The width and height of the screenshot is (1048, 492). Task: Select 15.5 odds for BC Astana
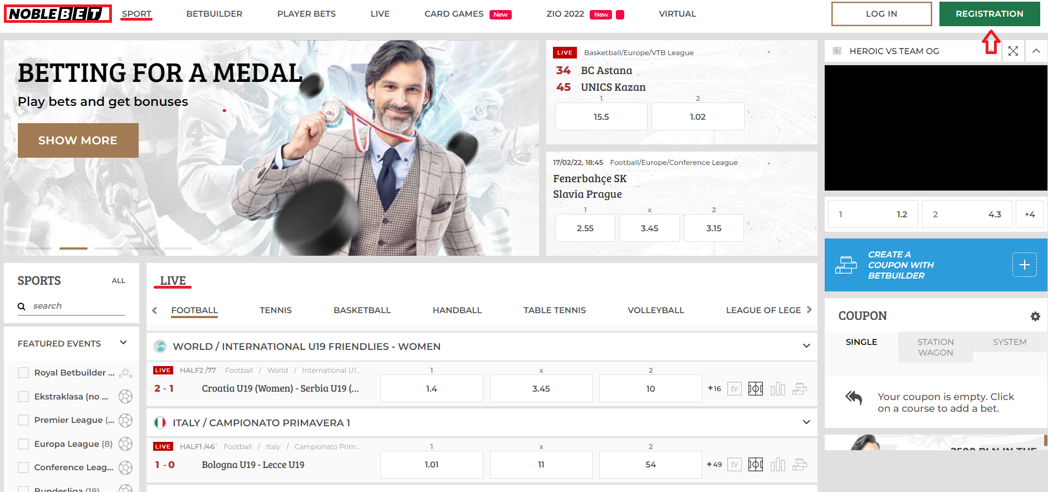tap(601, 116)
